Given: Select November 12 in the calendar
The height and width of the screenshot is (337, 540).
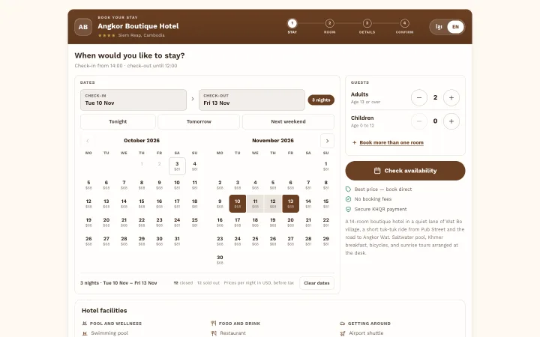Looking at the screenshot, I should coord(273,204).
